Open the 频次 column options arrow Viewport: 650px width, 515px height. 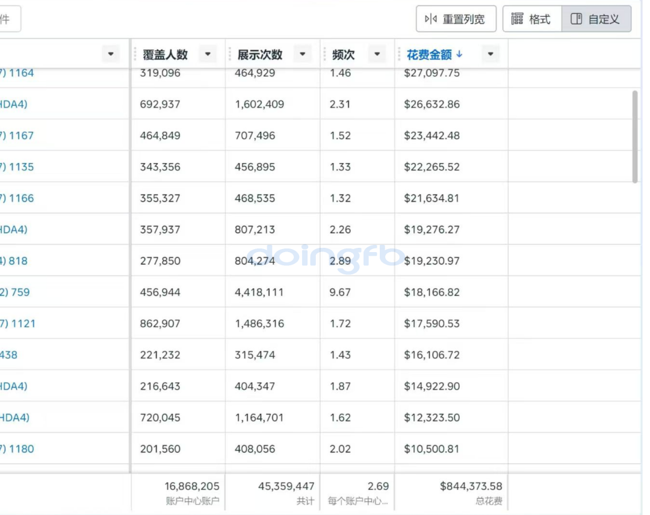pos(377,54)
